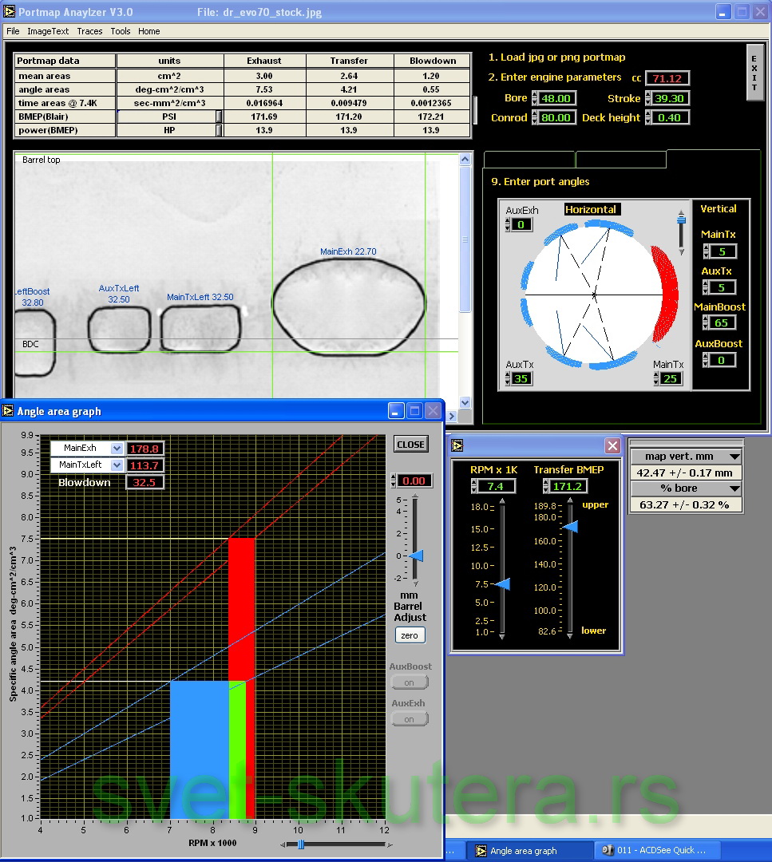Image resolution: width=772 pixels, height=862 pixels.
Task: Open the map vert. mm dropdown
Action: (x=734, y=457)
